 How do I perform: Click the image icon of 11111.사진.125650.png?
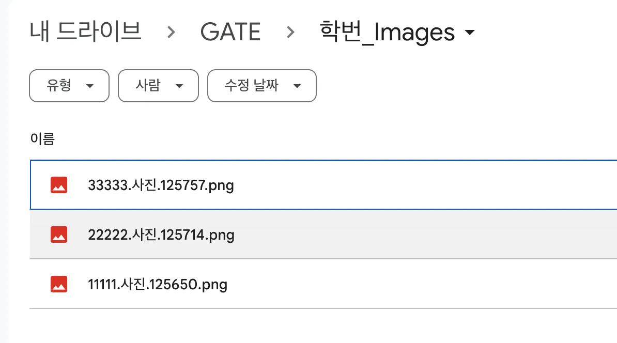tap(59, 284)
